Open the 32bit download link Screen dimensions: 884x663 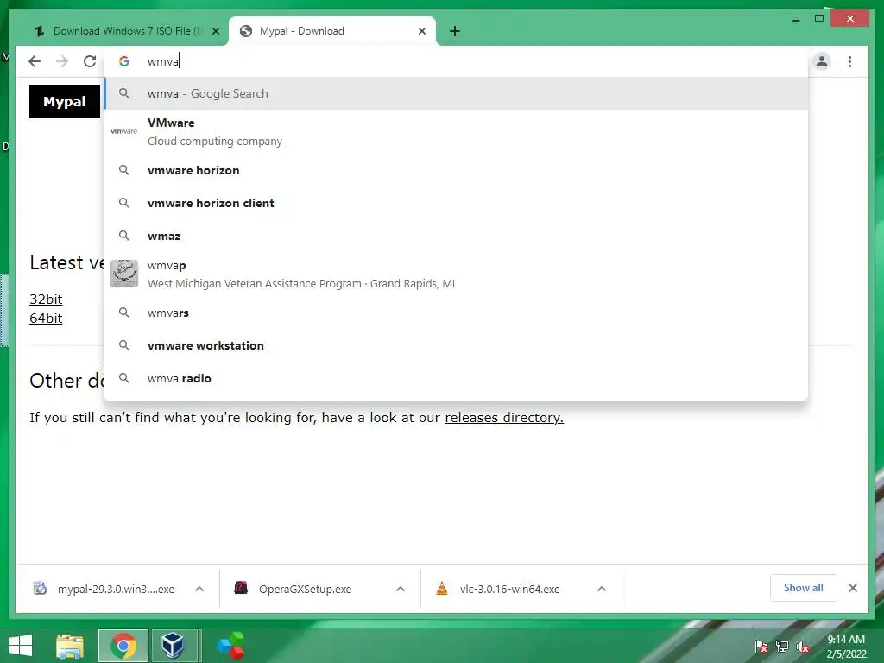click(x=46, y=300)
